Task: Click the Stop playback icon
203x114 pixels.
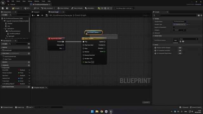Action: (x=105, y=8)
